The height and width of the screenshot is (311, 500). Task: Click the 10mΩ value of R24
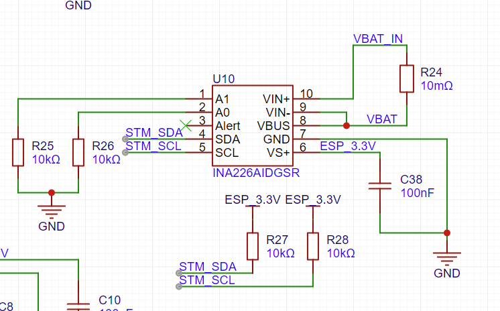pyautogui.click(x=437, y=86)
